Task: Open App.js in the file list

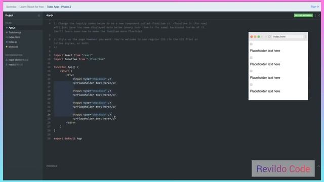Action: point(12,28)
